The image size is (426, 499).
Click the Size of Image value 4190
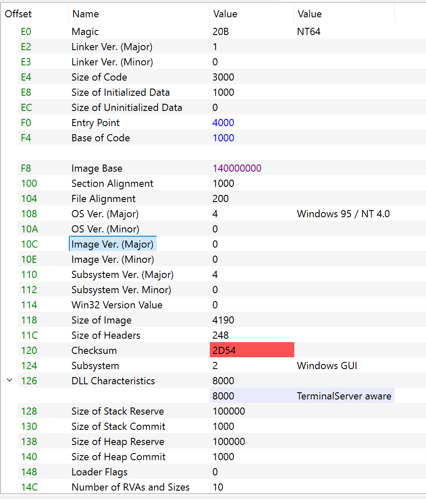(223, 320)
